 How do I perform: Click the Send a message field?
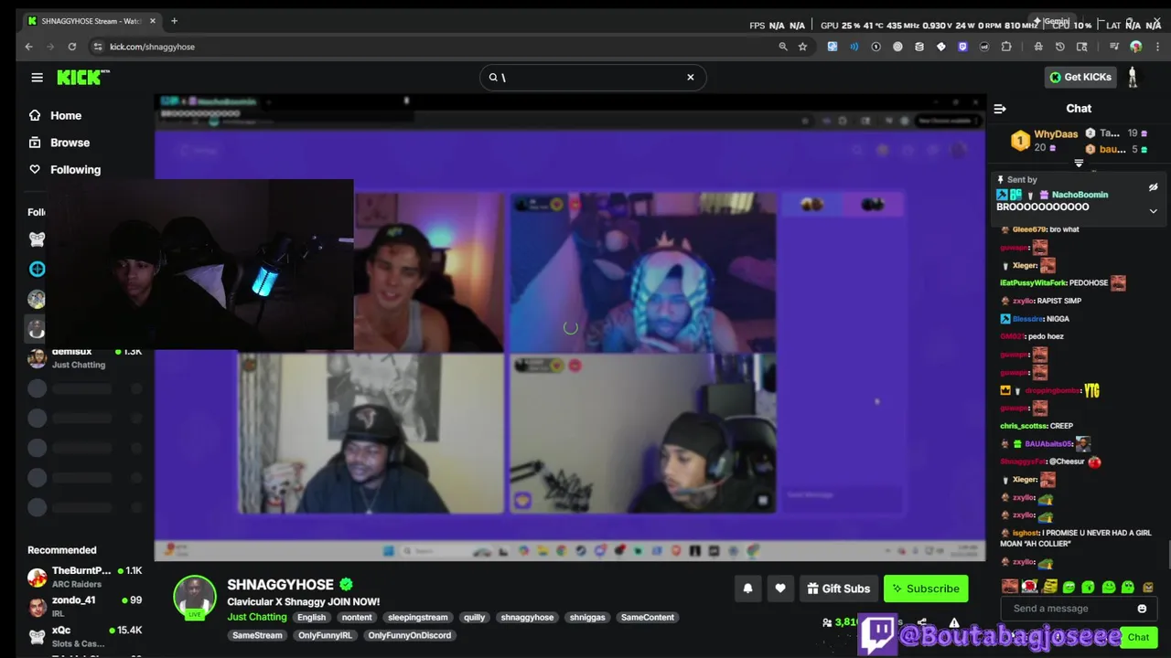pos(1070,609)
